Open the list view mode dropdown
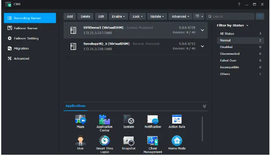 [x=199, y=16]
